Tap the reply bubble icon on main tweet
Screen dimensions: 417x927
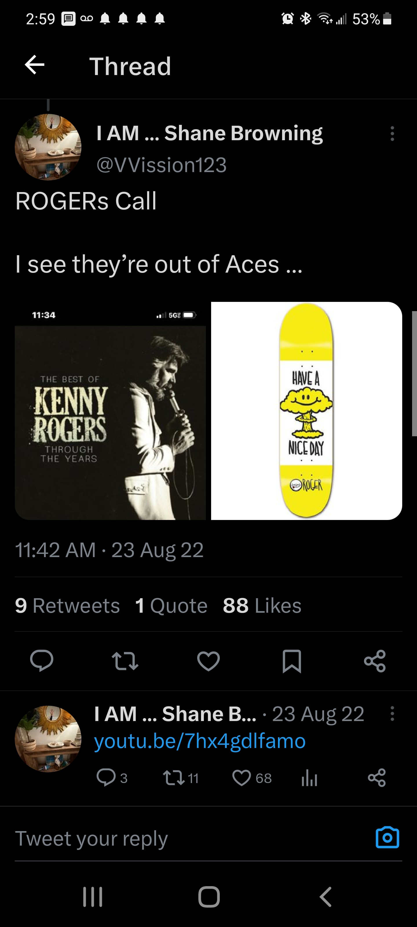42,661
